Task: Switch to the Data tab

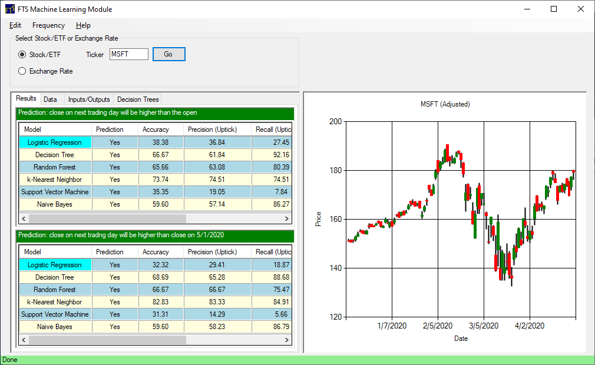Action: [50, 99]
